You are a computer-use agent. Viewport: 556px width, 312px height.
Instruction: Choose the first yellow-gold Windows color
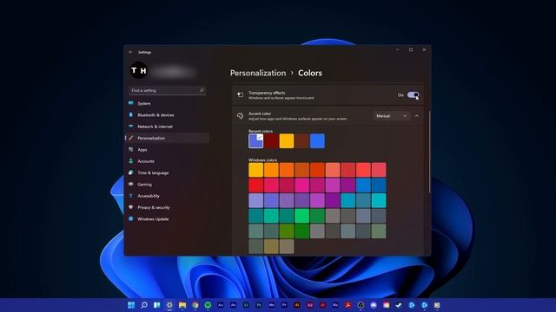(255, 170)
